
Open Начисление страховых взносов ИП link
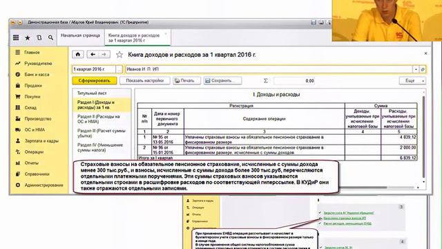[345, 219]
